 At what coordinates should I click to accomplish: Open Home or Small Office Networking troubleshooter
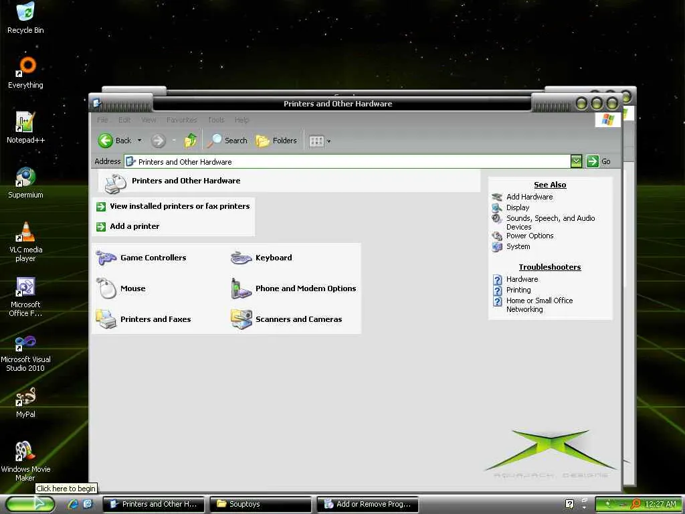[540, 305]
